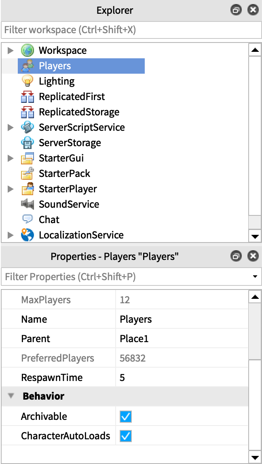Click the LocalizationService icon
Viewport: 262px width, 464px height.
(27, 235)
